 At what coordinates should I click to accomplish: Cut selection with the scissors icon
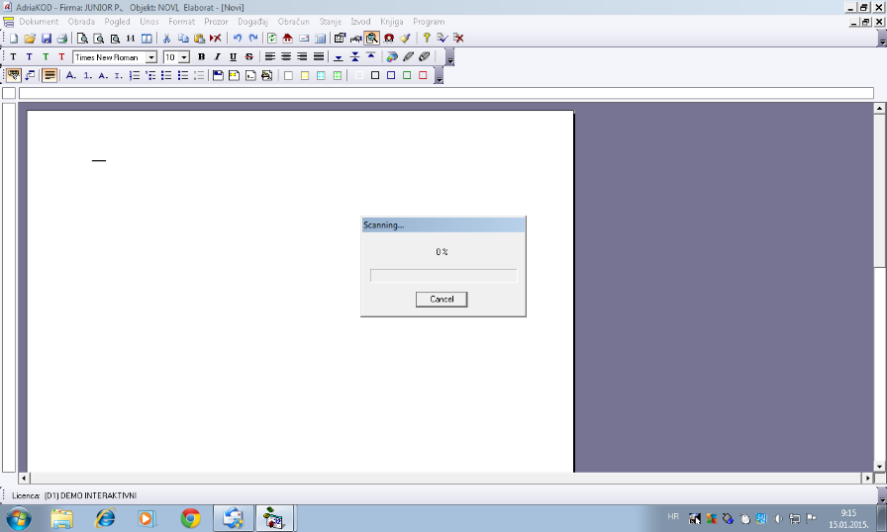tap(166, 39)
